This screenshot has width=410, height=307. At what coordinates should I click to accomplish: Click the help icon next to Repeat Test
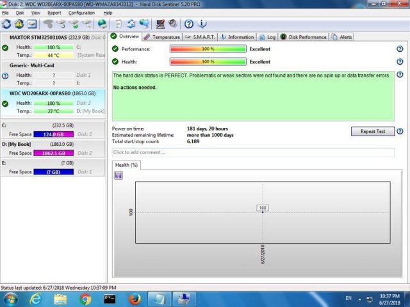pyautogui.click(x=400, y=131)
